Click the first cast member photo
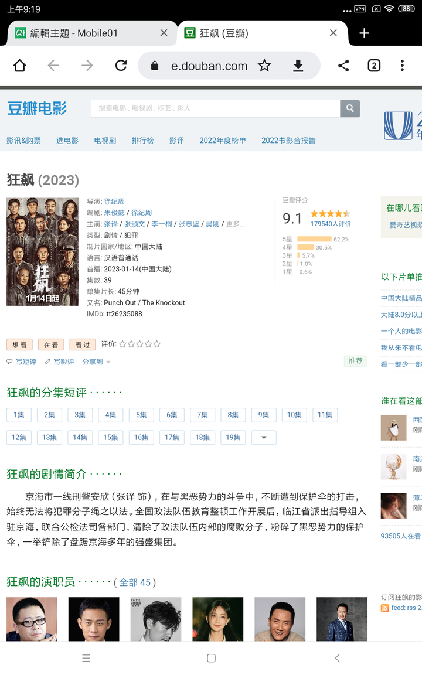 (x=32, y=619)
